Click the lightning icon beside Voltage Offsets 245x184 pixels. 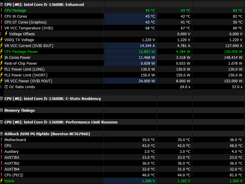[6, 34]
